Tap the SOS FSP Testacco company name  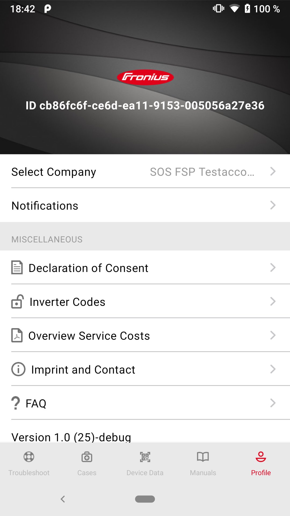pyautogui.click(x=202, y=172)
